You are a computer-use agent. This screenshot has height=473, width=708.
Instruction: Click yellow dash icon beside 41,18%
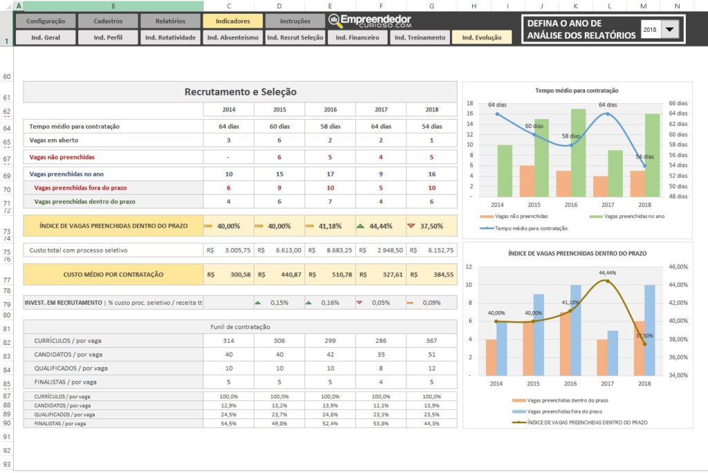[x=310, y=226]
